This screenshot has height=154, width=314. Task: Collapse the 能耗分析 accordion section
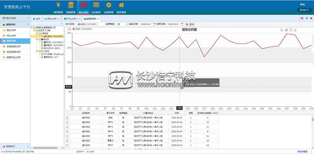(x=28, y=24)
